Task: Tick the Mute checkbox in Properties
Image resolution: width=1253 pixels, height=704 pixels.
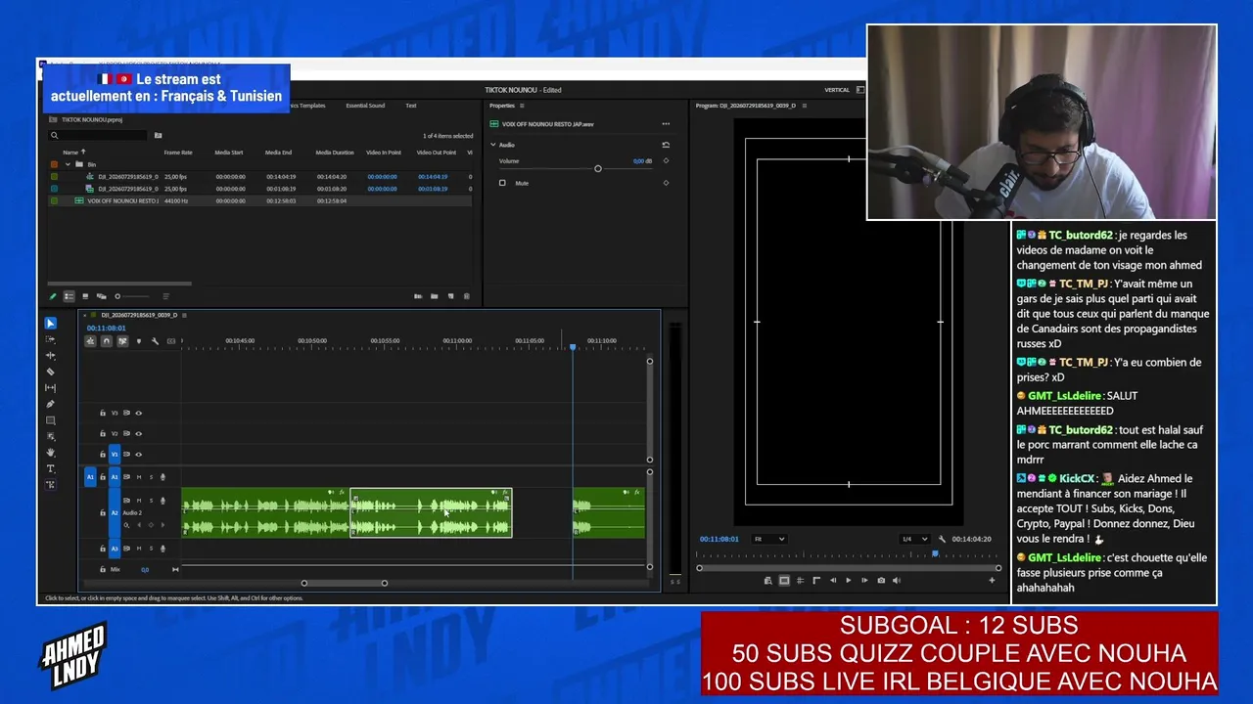Action: (x=502, y=183)
